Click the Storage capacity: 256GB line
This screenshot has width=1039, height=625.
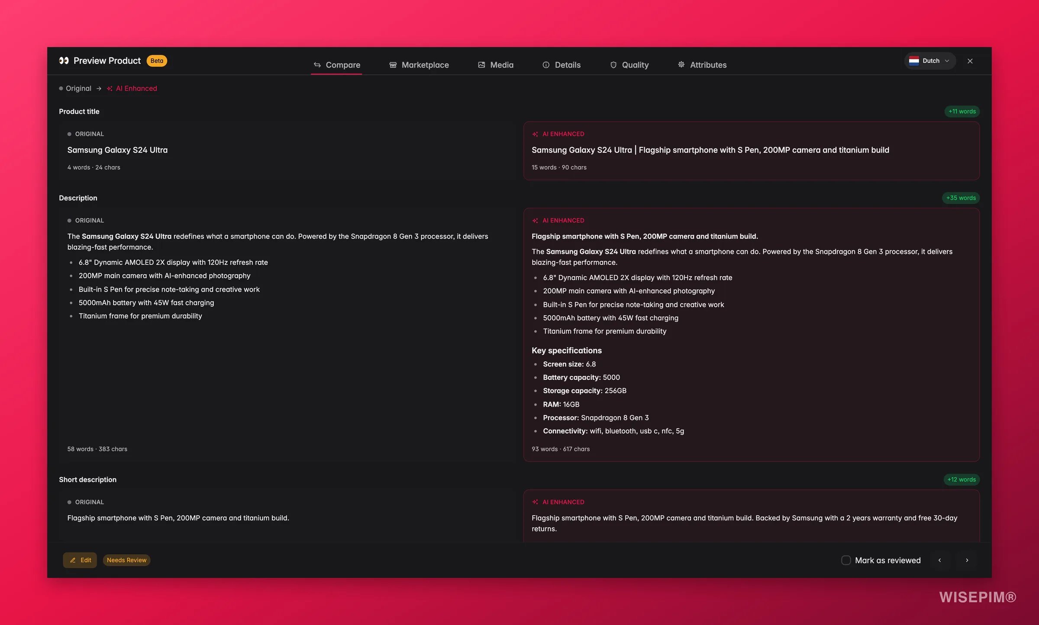[x=584, y=391]
